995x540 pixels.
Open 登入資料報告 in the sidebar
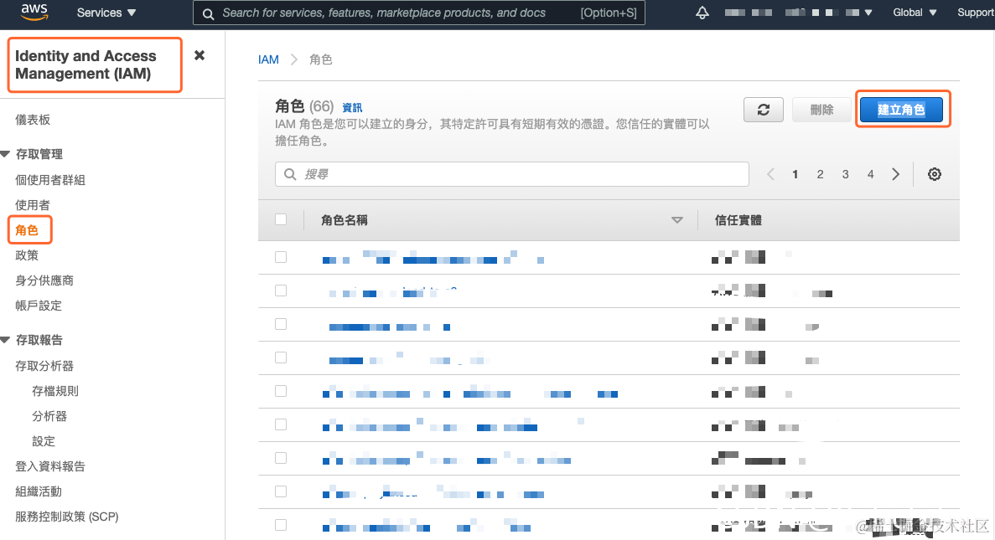(x=50, y=466)
